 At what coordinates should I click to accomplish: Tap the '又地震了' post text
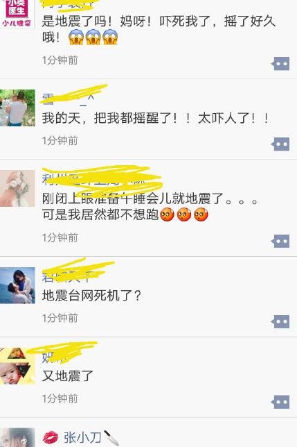tap(68, 376)
